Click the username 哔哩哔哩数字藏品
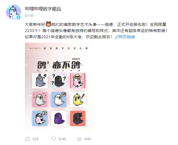Image resolution: width=178 pixels, height=145 pixels. point(43,9)
